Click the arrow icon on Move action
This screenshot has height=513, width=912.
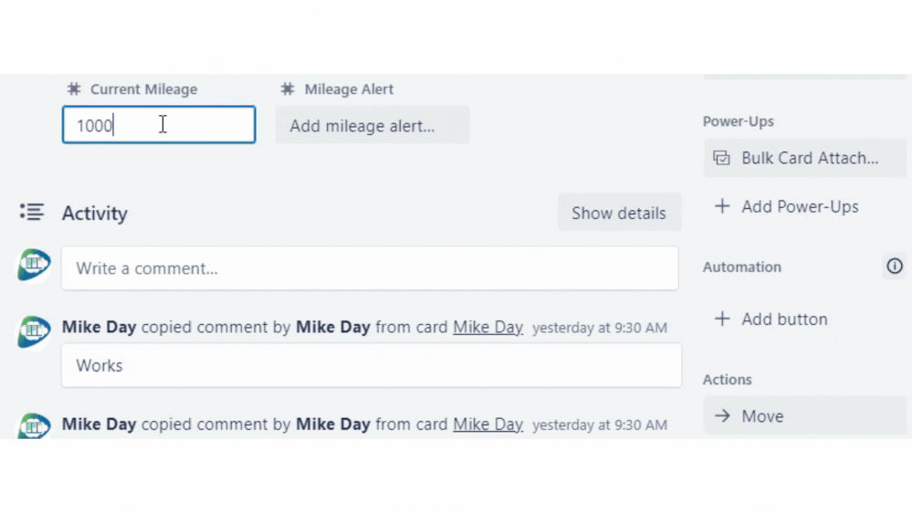click(x=722, y=415)
